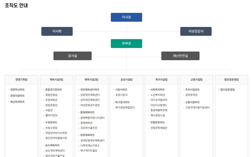Screen dimensions: 251x157
Task: Click the 덕업관어린이수영장 entry
Action: click(56, 133)
